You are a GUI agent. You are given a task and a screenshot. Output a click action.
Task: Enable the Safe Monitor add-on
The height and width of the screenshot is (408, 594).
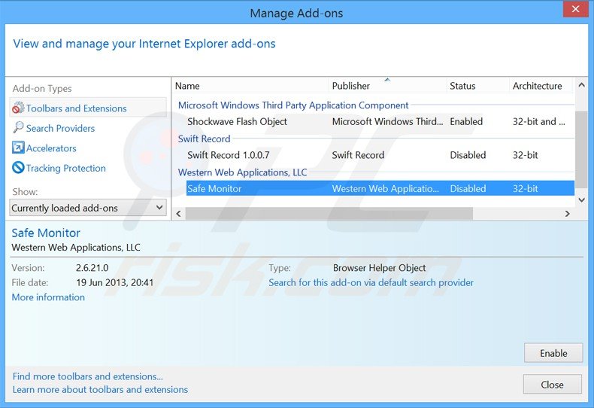553,353
